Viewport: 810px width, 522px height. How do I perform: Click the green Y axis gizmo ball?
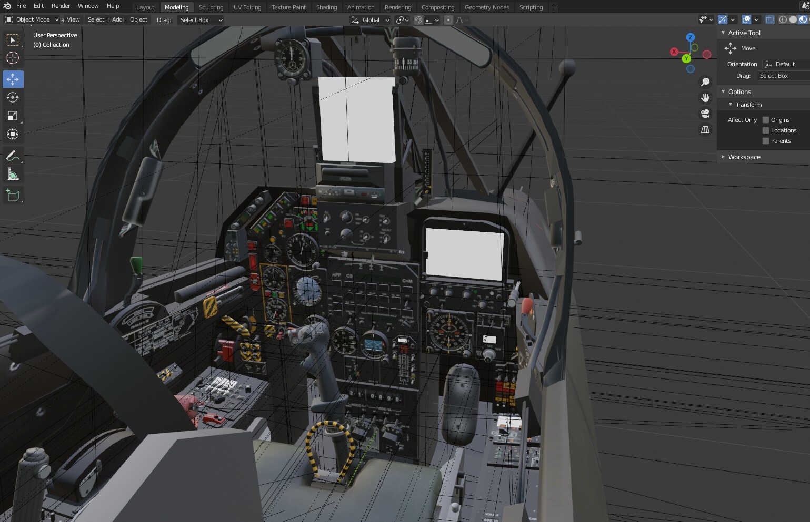(686, 59)
